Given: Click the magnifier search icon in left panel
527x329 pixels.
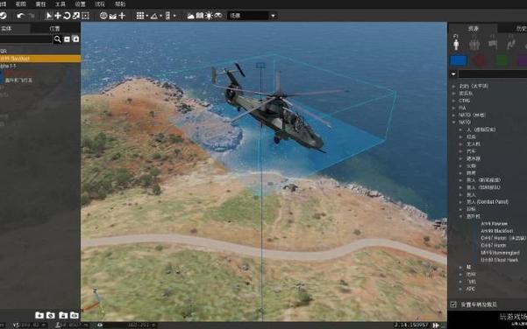Looking at the screenshot, I should tap(58, 39).
